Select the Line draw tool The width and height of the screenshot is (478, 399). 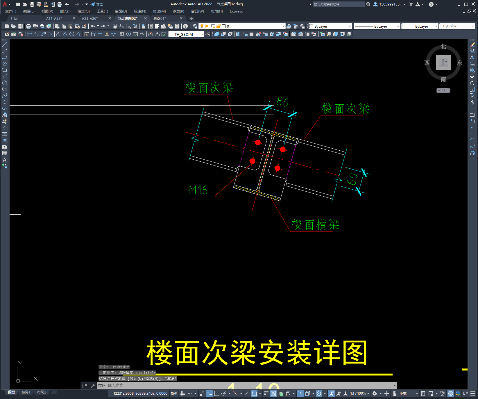[x=5, y=44]
